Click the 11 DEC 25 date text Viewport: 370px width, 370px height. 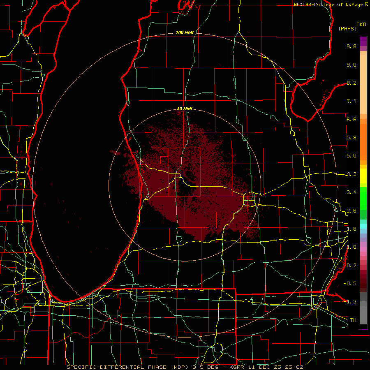point(266,367)
